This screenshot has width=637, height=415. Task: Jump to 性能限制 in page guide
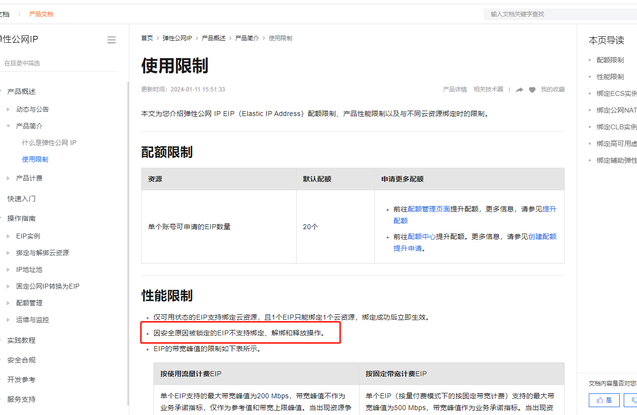click(610, 77)
